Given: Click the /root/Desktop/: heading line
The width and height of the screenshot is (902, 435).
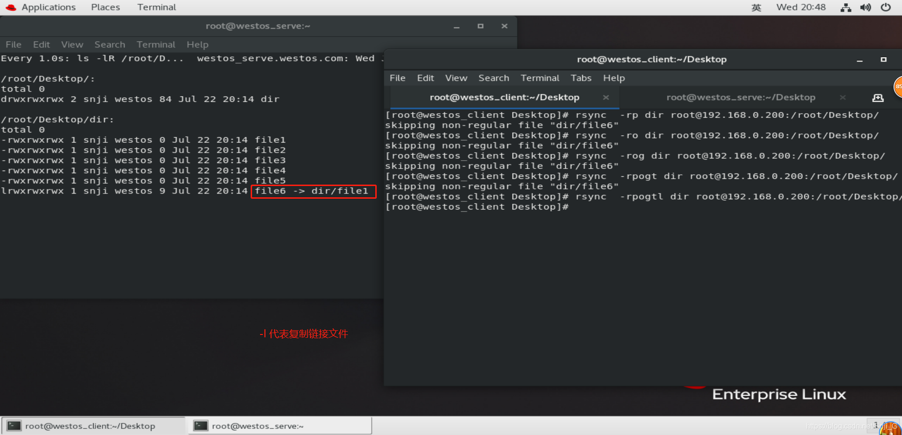Looking at the screenshot, I should point(48,79).
